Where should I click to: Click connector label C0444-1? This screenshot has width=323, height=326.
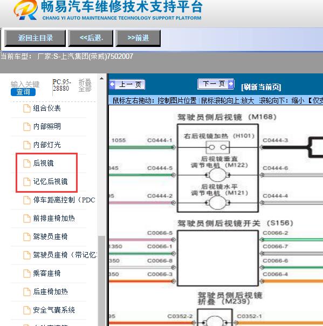coord(160,140)
